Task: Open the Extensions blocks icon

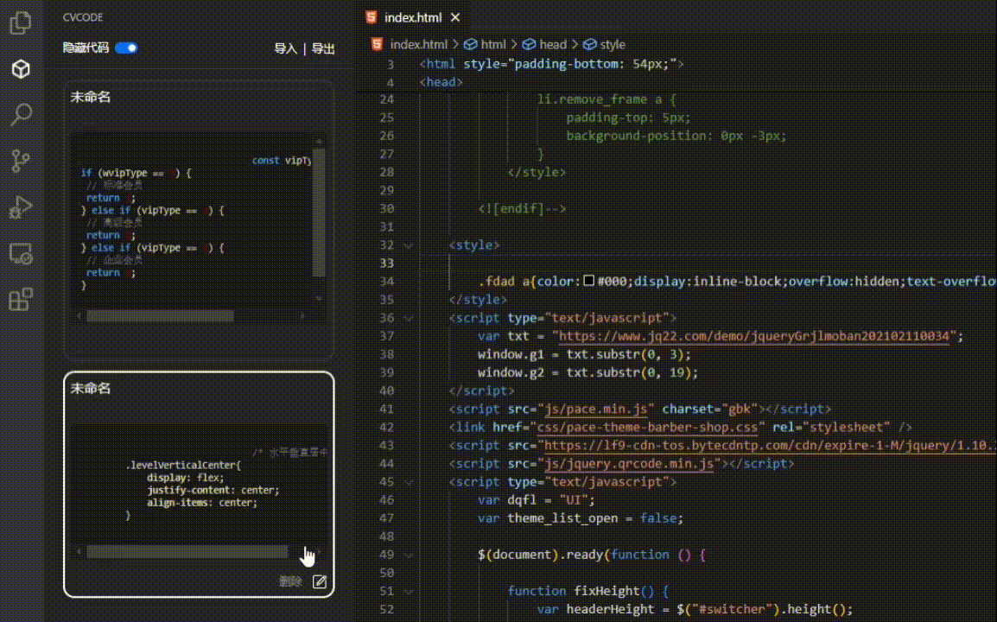Action: (x=21, y=299)
